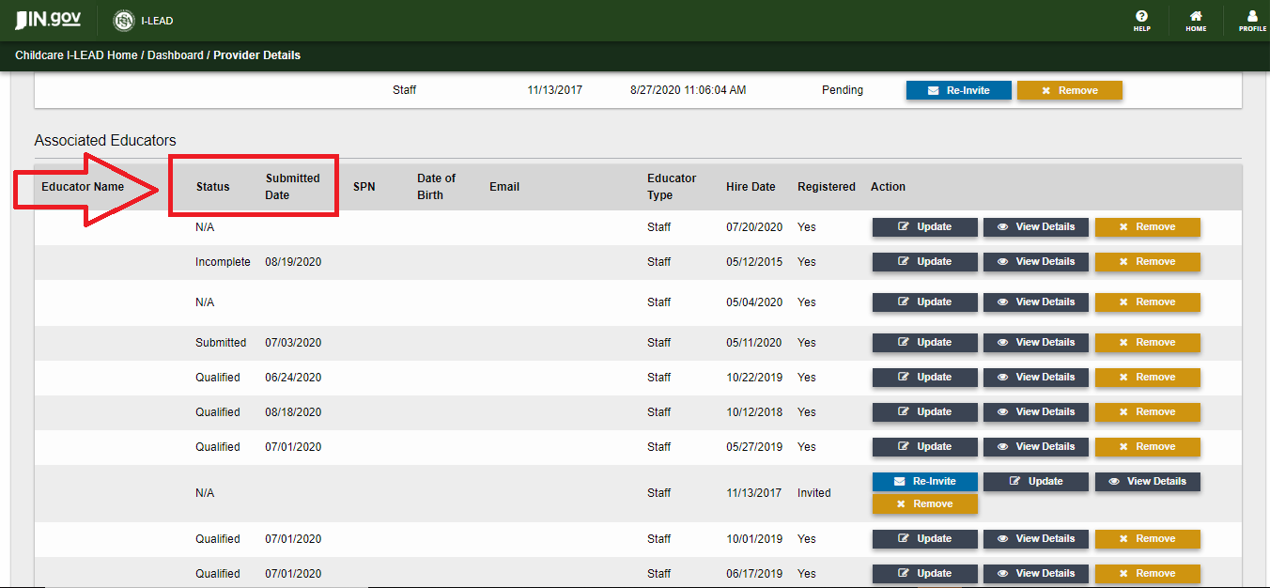
Task: Click the Hire Date column header
Action: 751,187
